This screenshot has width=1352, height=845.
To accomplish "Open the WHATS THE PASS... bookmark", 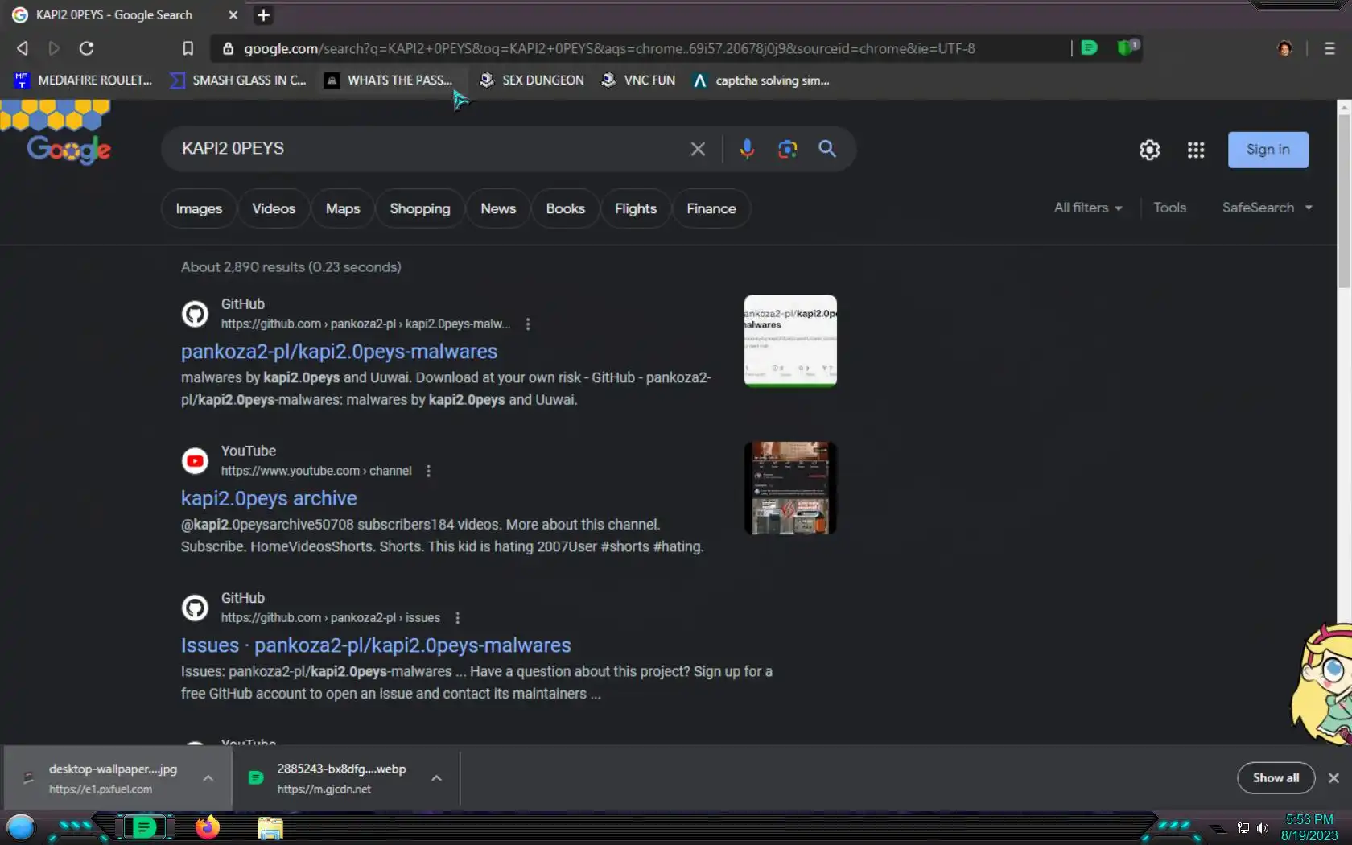I will [389, 80].
